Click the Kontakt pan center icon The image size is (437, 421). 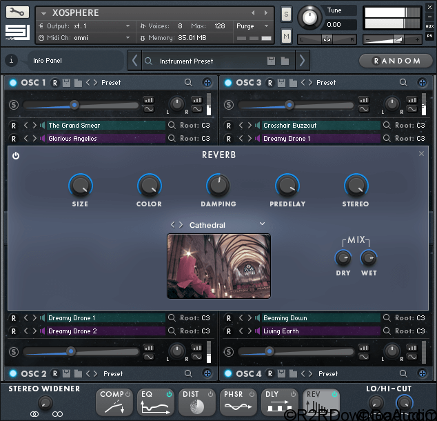[327, 39]
